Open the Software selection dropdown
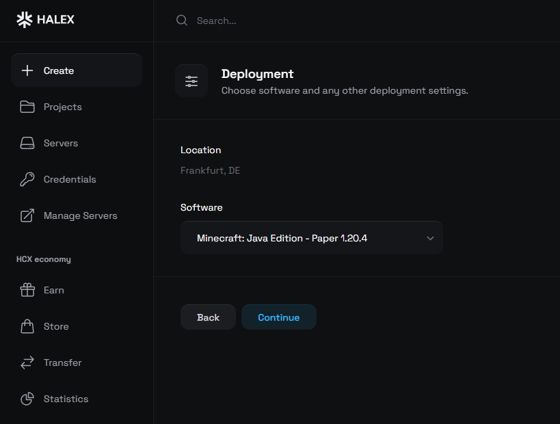 [311, 237]
